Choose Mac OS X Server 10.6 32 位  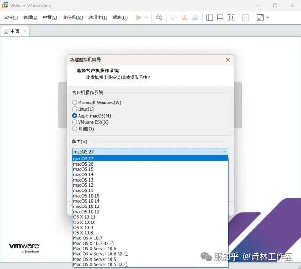150,254
